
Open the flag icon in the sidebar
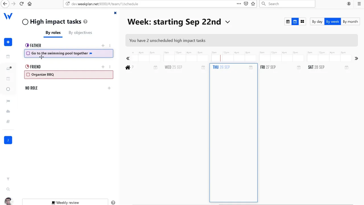(8, 101)
